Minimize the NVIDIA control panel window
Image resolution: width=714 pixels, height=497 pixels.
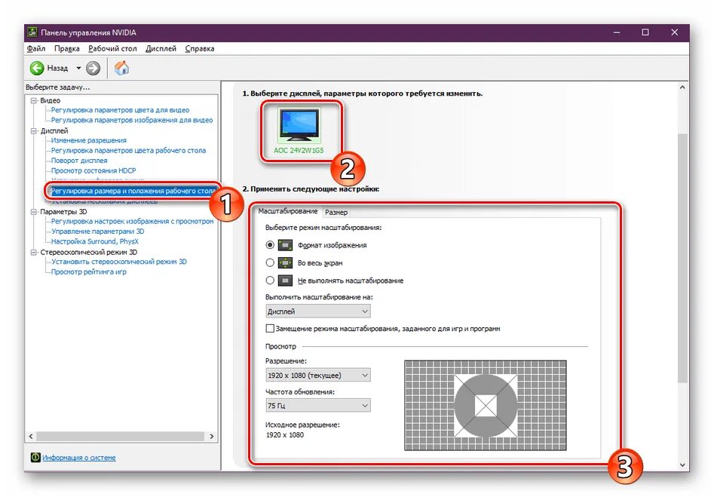tap(617, 32)
